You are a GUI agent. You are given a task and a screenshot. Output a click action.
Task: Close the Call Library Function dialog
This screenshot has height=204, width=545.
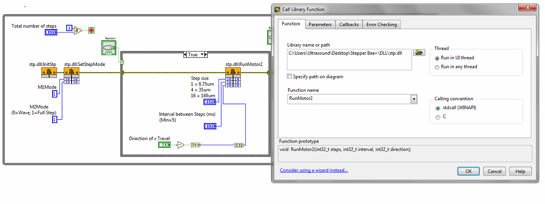click(528, 7)
